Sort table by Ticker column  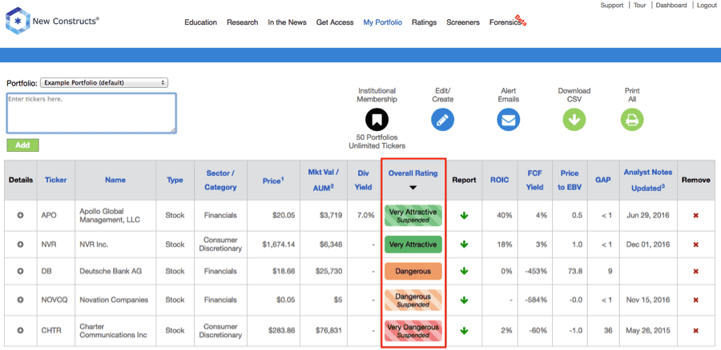coord(56,181)
